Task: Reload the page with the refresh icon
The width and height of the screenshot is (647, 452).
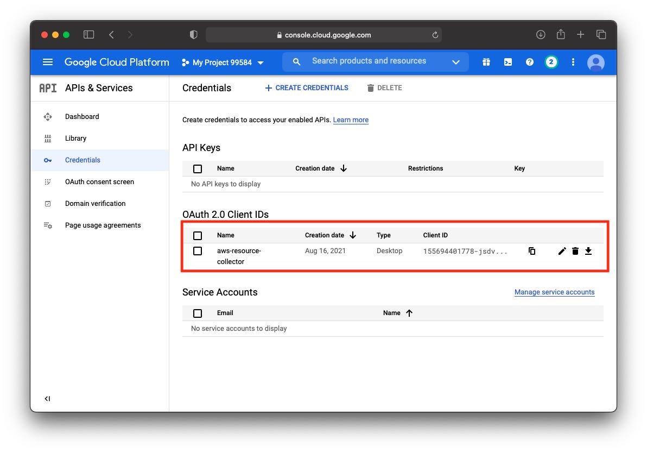Action: point(435,35)
